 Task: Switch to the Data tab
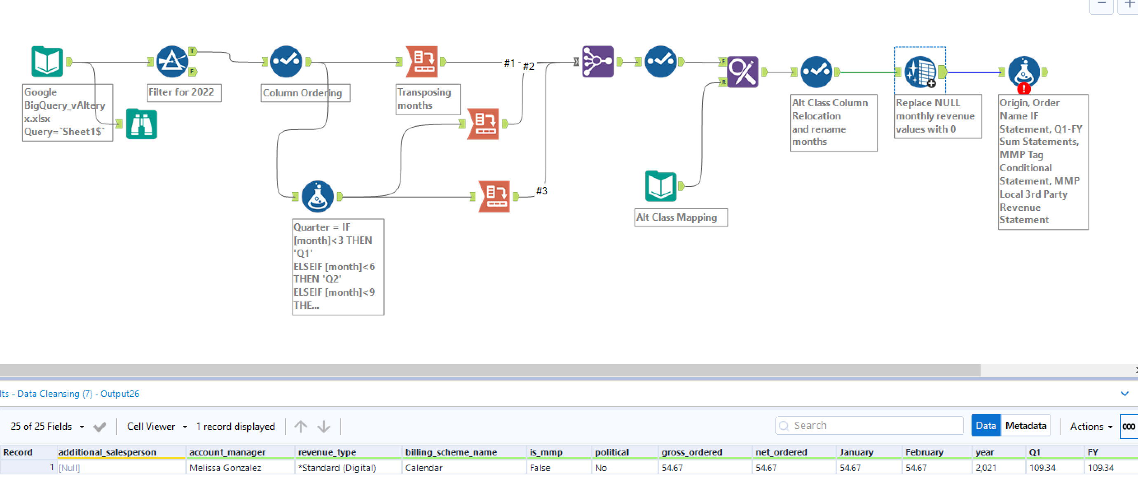pyautogui.click(x=985, y=425)
